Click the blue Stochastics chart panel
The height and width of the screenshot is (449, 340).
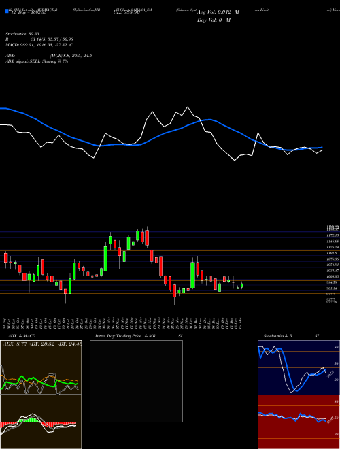click(x=299, y=367)
